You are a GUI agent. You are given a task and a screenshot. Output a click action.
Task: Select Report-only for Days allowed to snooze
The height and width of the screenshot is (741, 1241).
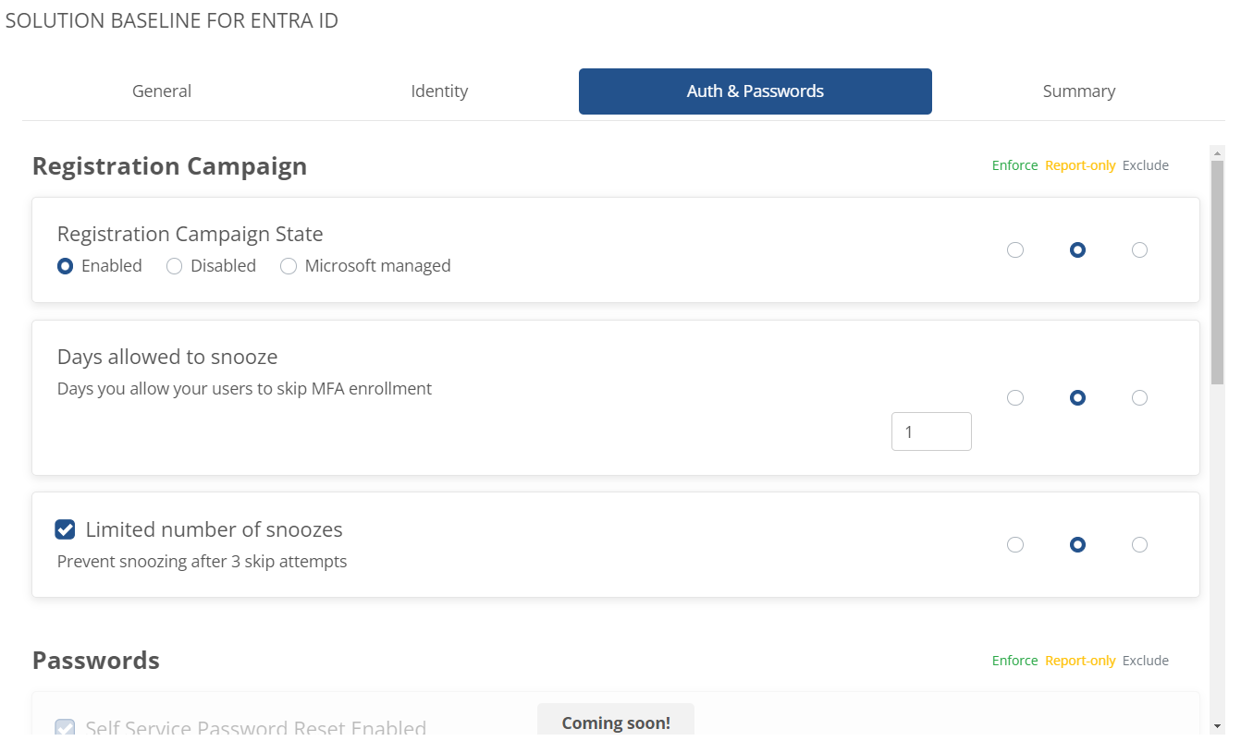coord(1077,397)
